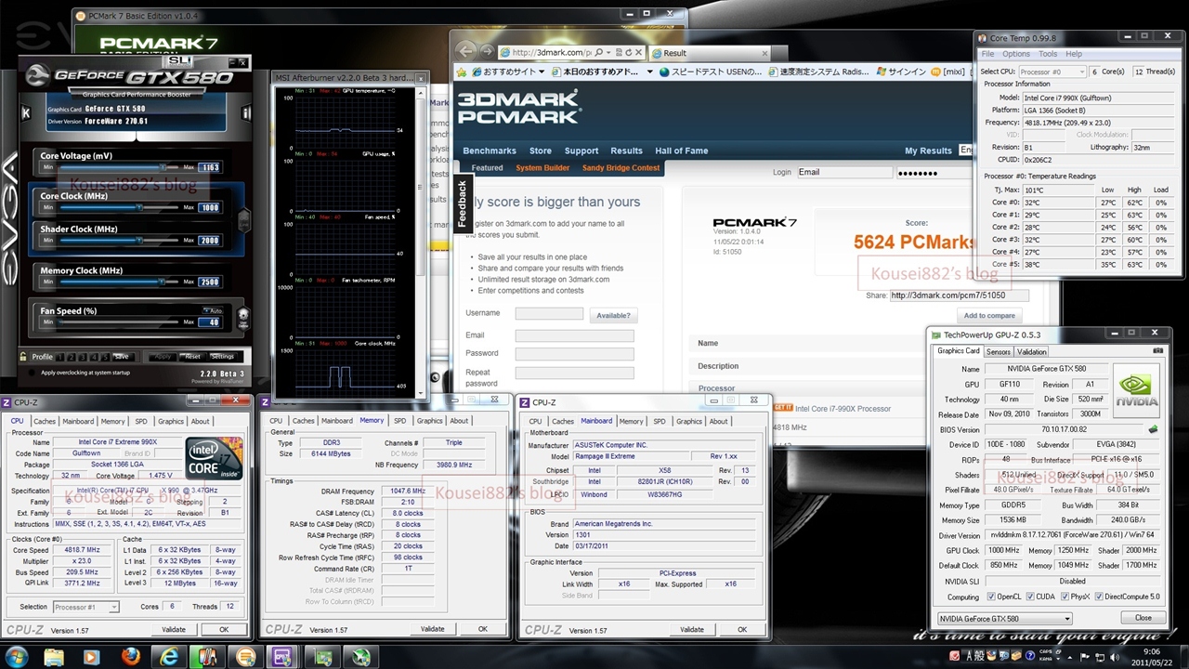Viewport: 1189px width, 669px height.
Task: Click Save profile button in EVGA Precision
Action: (x=122, y=357)
